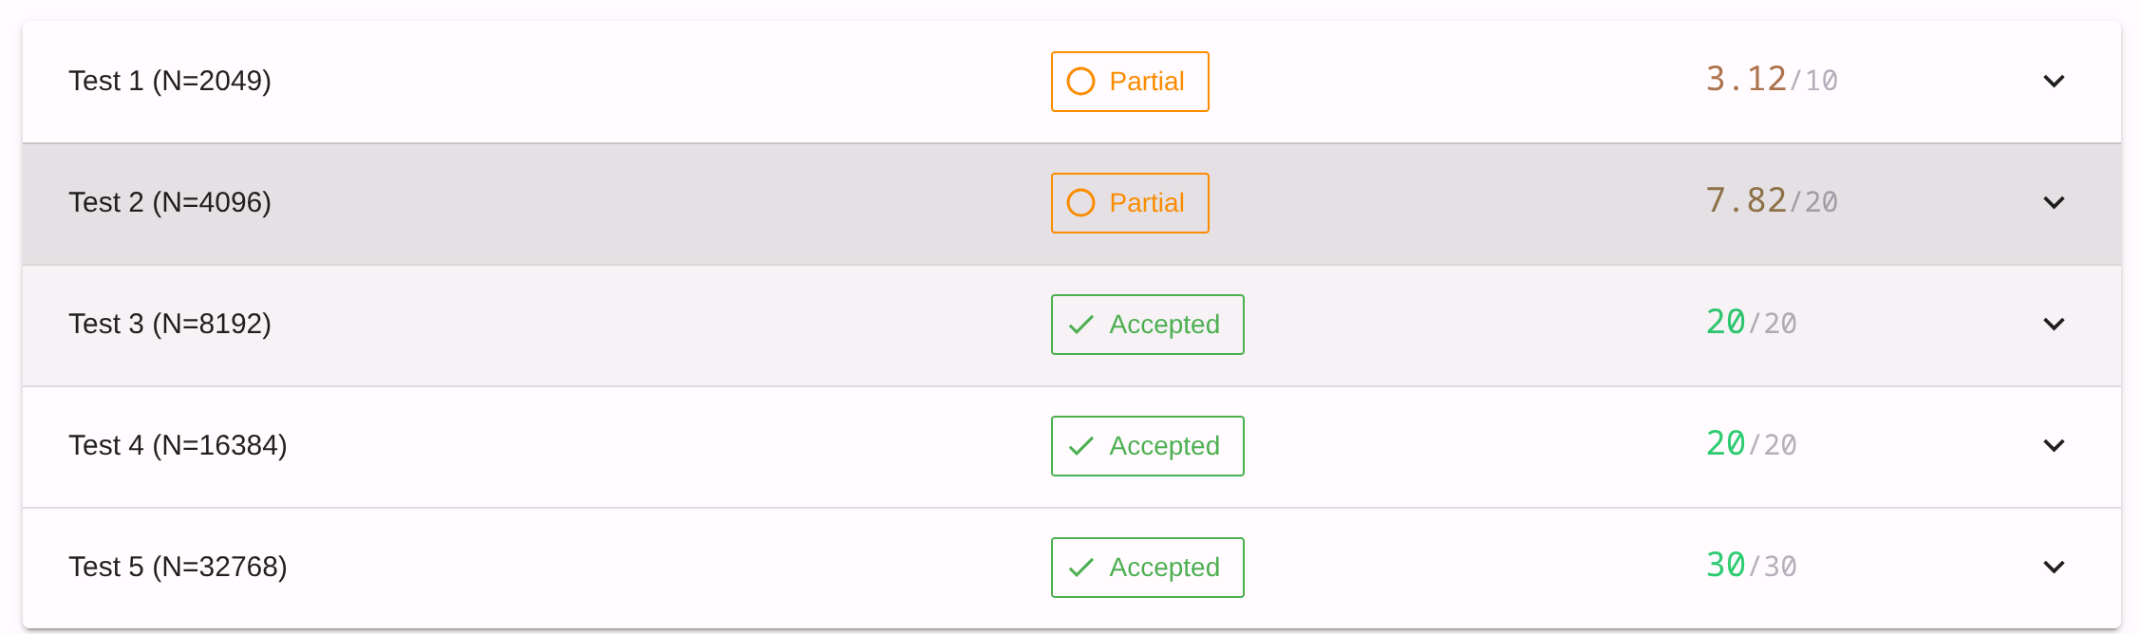Select Test 1 (N=2049) label
The image size is (2140, 634).
(x=170, y=81)
